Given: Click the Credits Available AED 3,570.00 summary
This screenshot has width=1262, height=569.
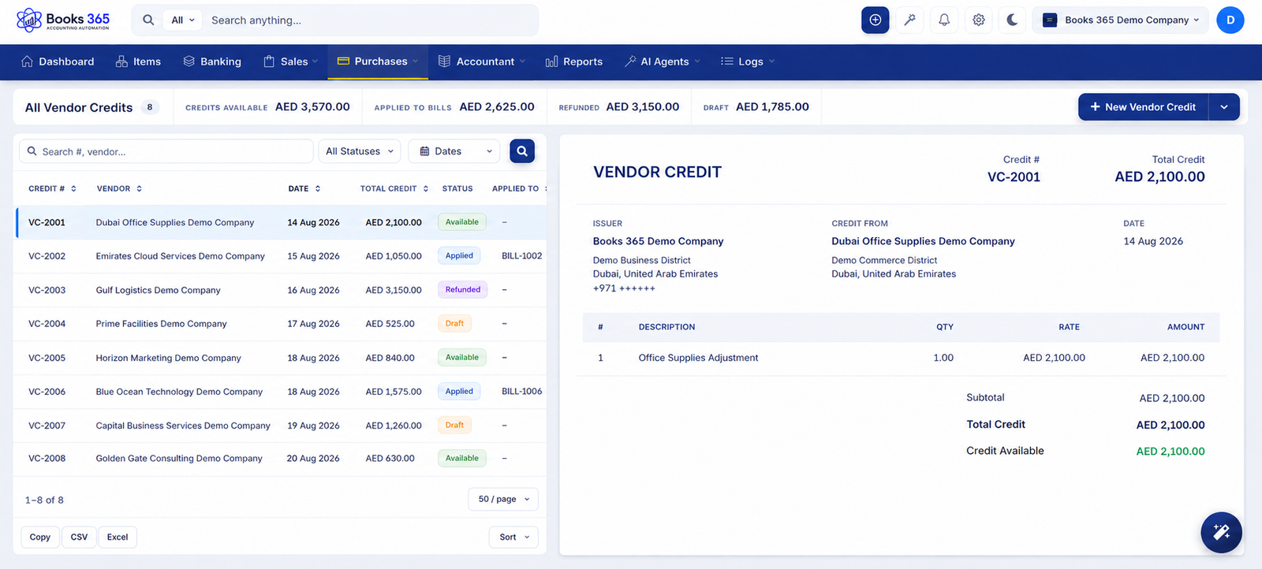Looking at the screenshot, I should tap(267, 107).
